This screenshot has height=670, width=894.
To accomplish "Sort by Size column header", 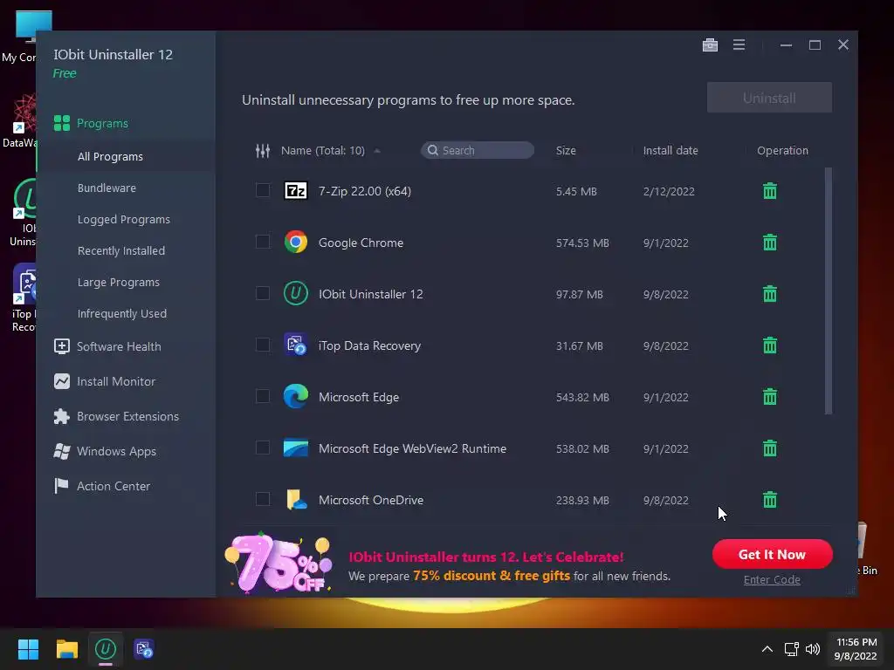I will (566, 150).
